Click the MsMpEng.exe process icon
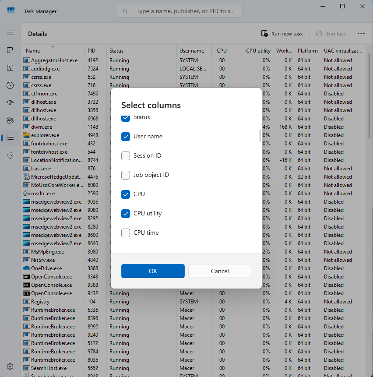 pos(26,251)
